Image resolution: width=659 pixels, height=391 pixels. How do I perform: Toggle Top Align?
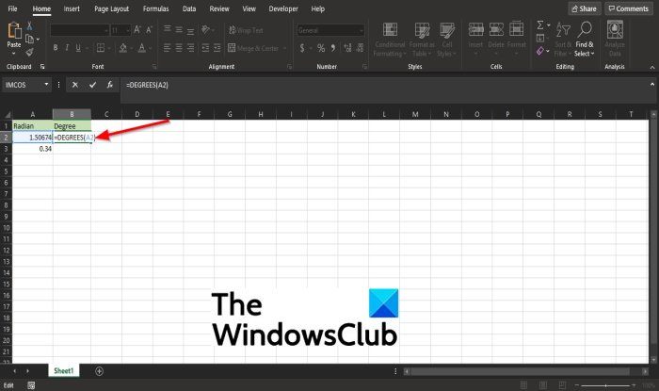[x=168, y=29]
